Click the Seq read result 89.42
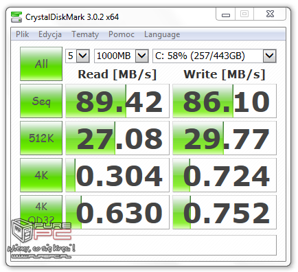 tap(117, 101)
